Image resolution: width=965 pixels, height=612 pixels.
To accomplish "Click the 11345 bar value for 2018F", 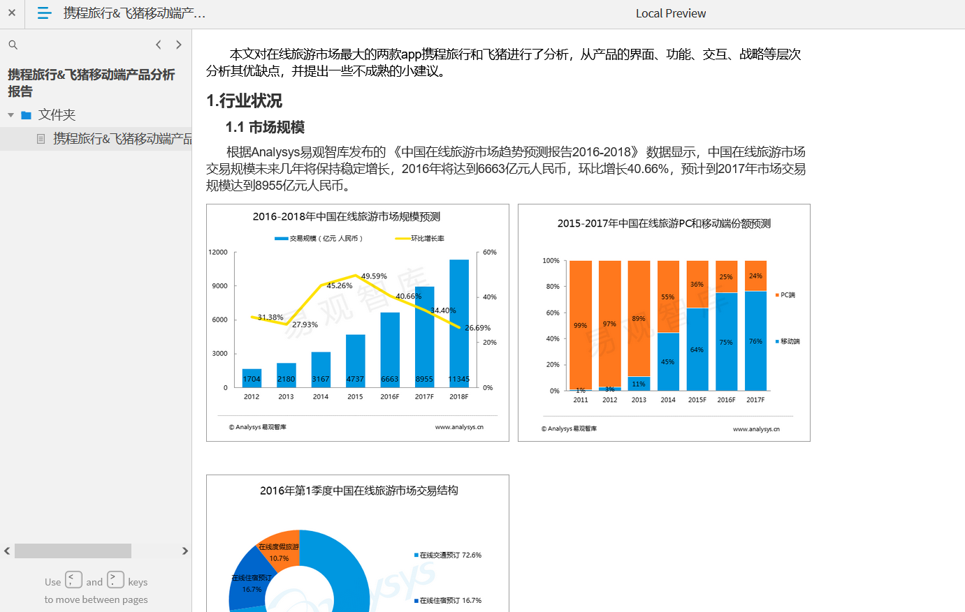I will [x=459, y=379].
